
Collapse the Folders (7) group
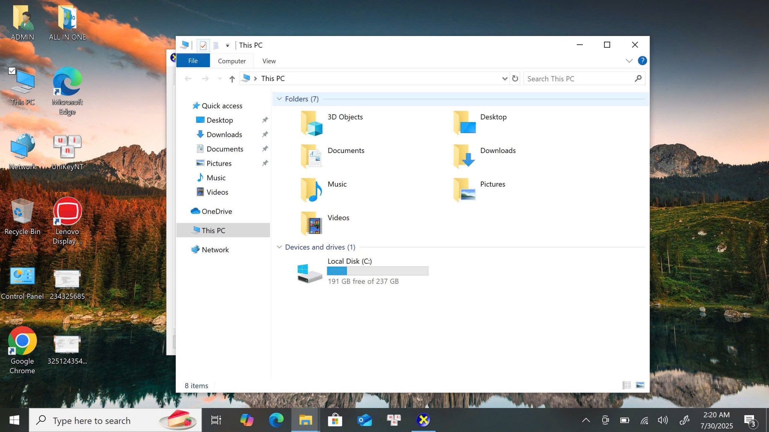click(x=279, y=99)
